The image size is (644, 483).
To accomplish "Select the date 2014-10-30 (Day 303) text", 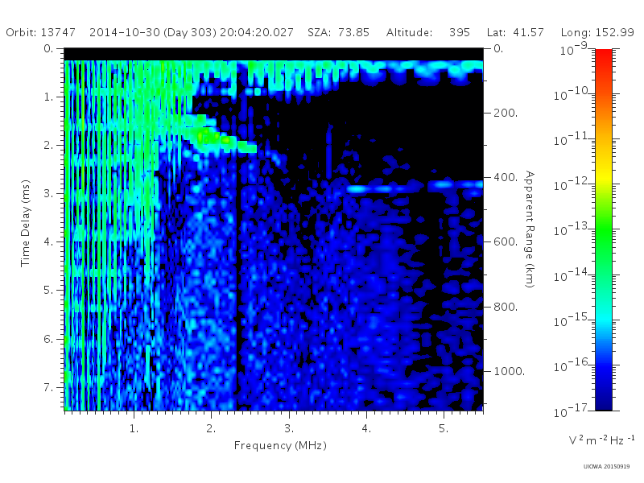I will click(x=153, y=32).
